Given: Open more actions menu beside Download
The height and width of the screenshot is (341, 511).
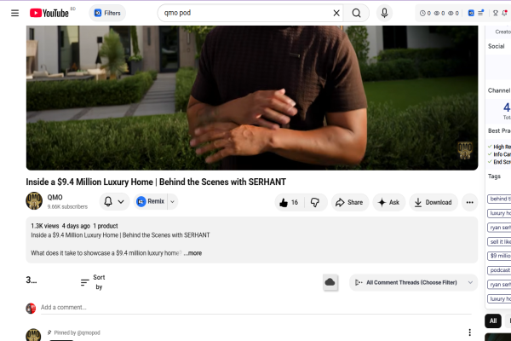Looking at the screenshot, I should 469,202.
